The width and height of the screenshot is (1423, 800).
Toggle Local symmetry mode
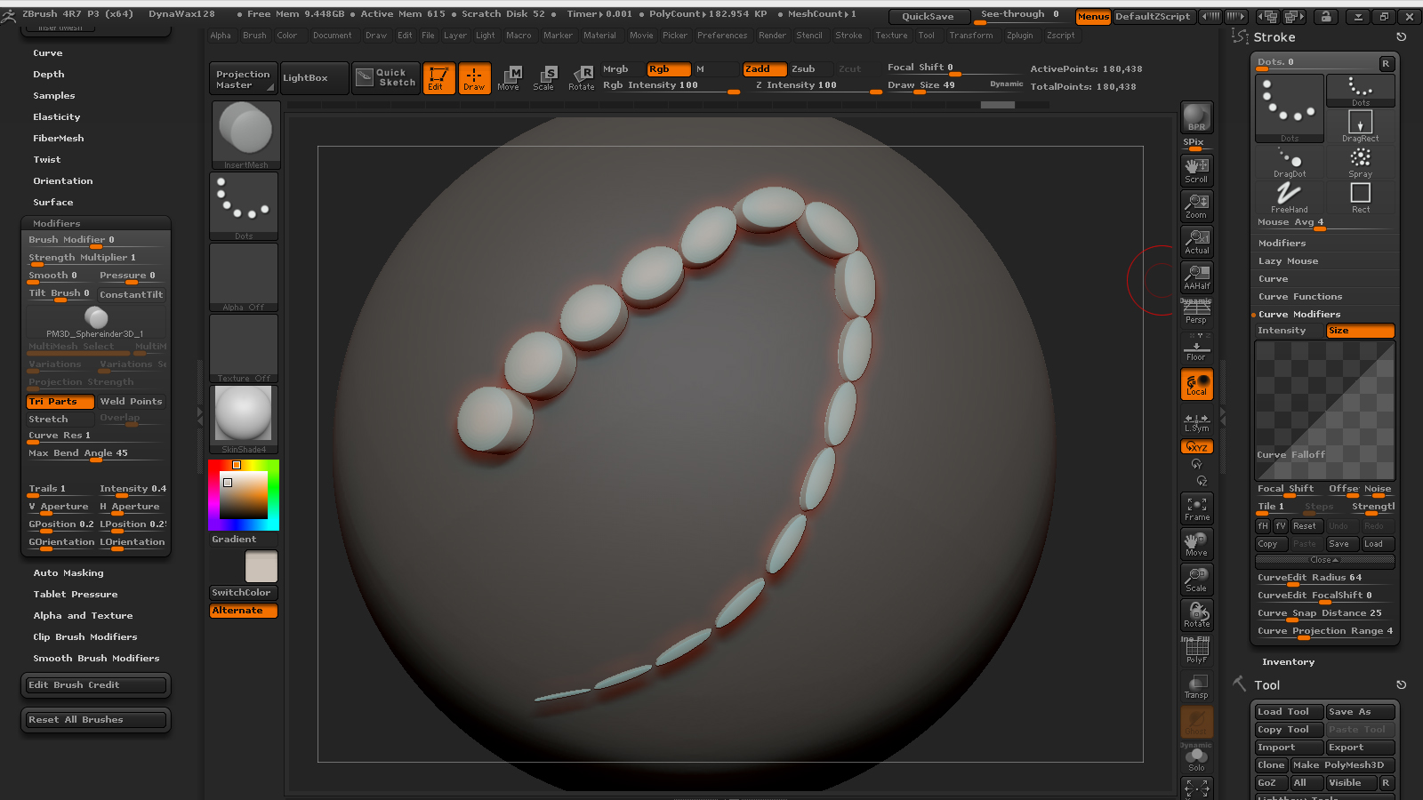coord(1196,384)
